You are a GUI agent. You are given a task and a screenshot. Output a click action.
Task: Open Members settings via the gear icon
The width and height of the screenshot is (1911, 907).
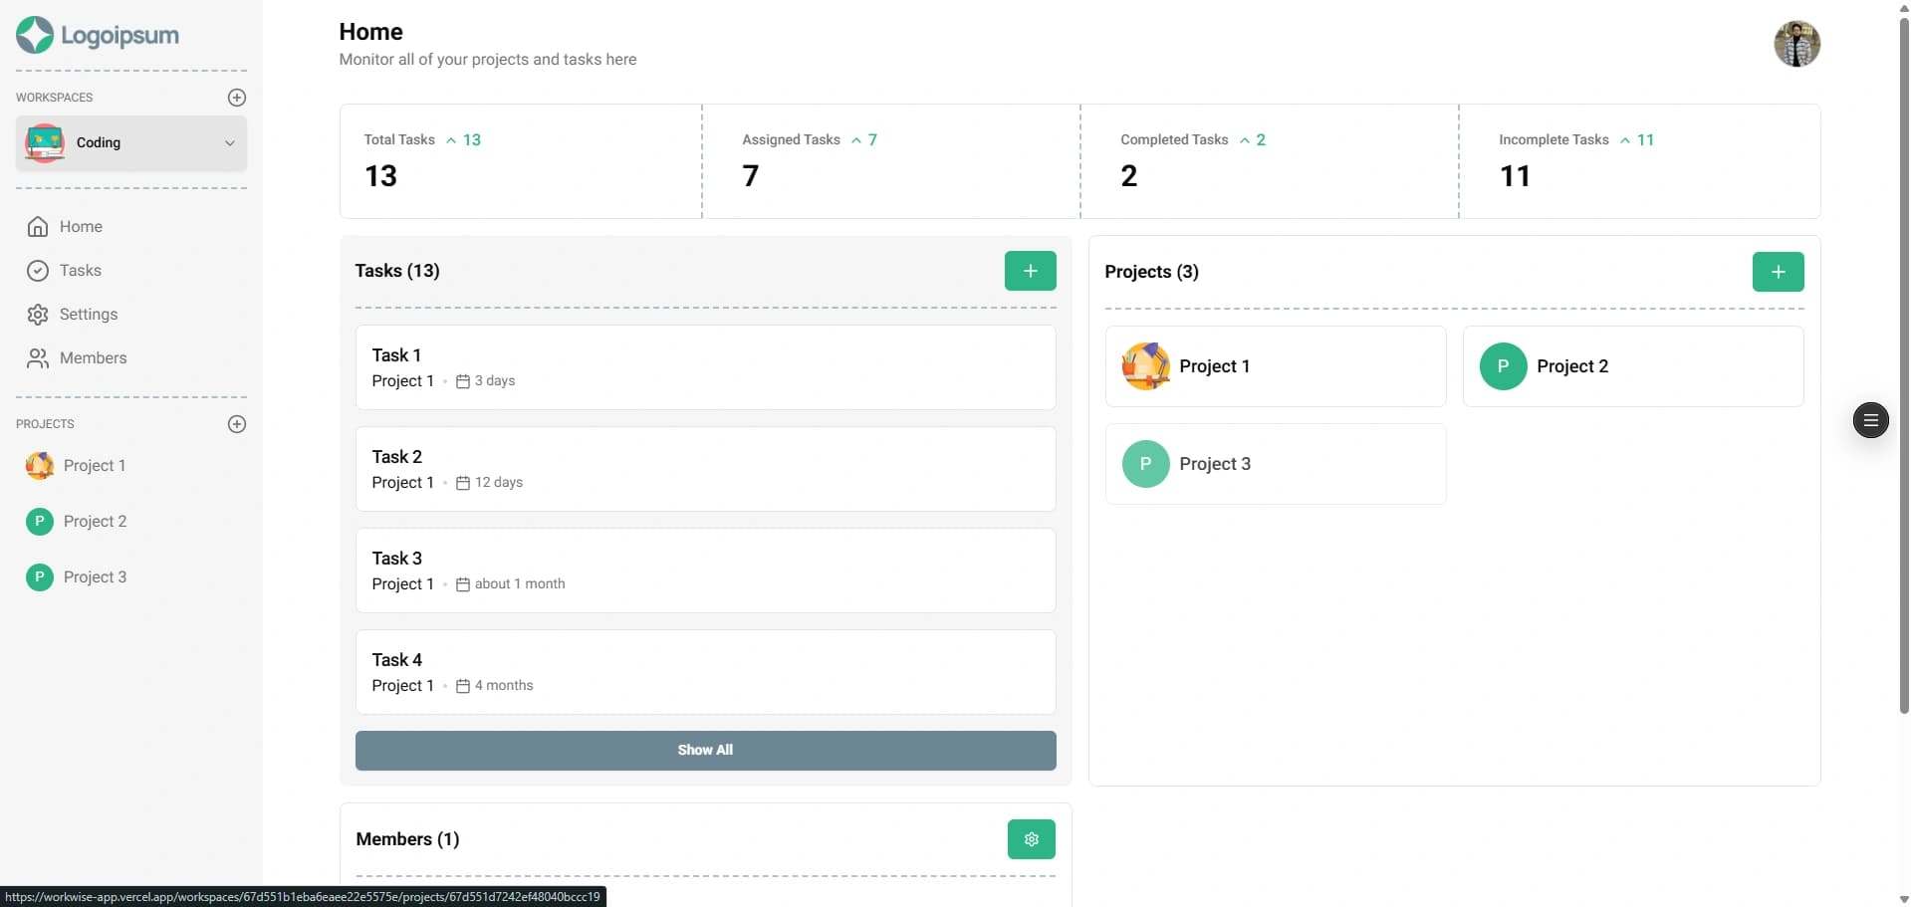point(1031,839)
